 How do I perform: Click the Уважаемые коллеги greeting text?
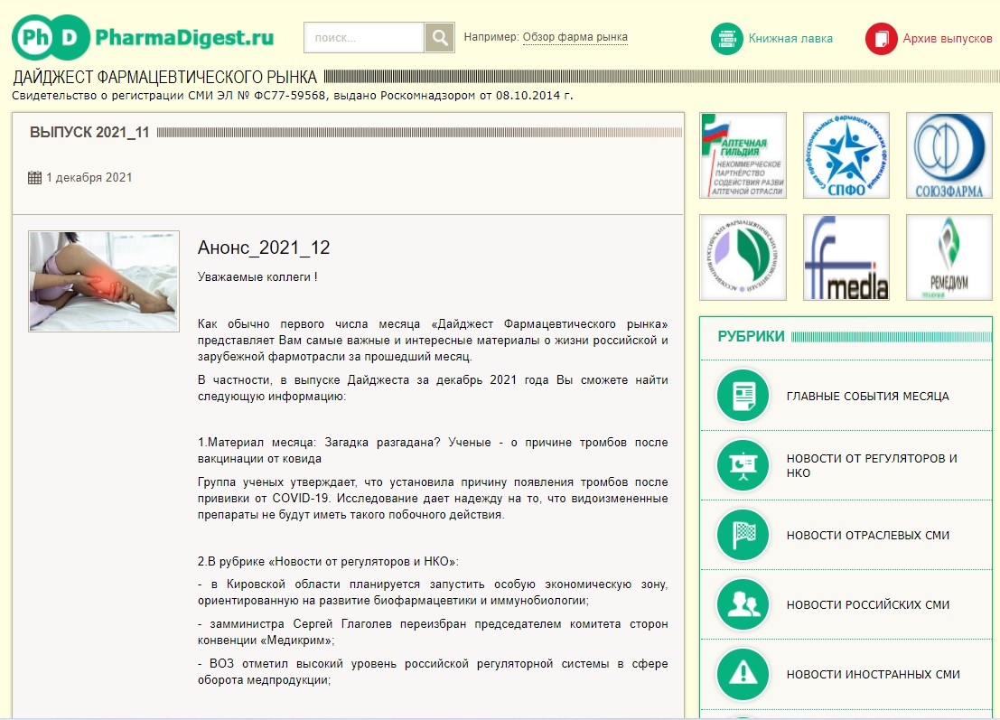[x=257, y=276]
